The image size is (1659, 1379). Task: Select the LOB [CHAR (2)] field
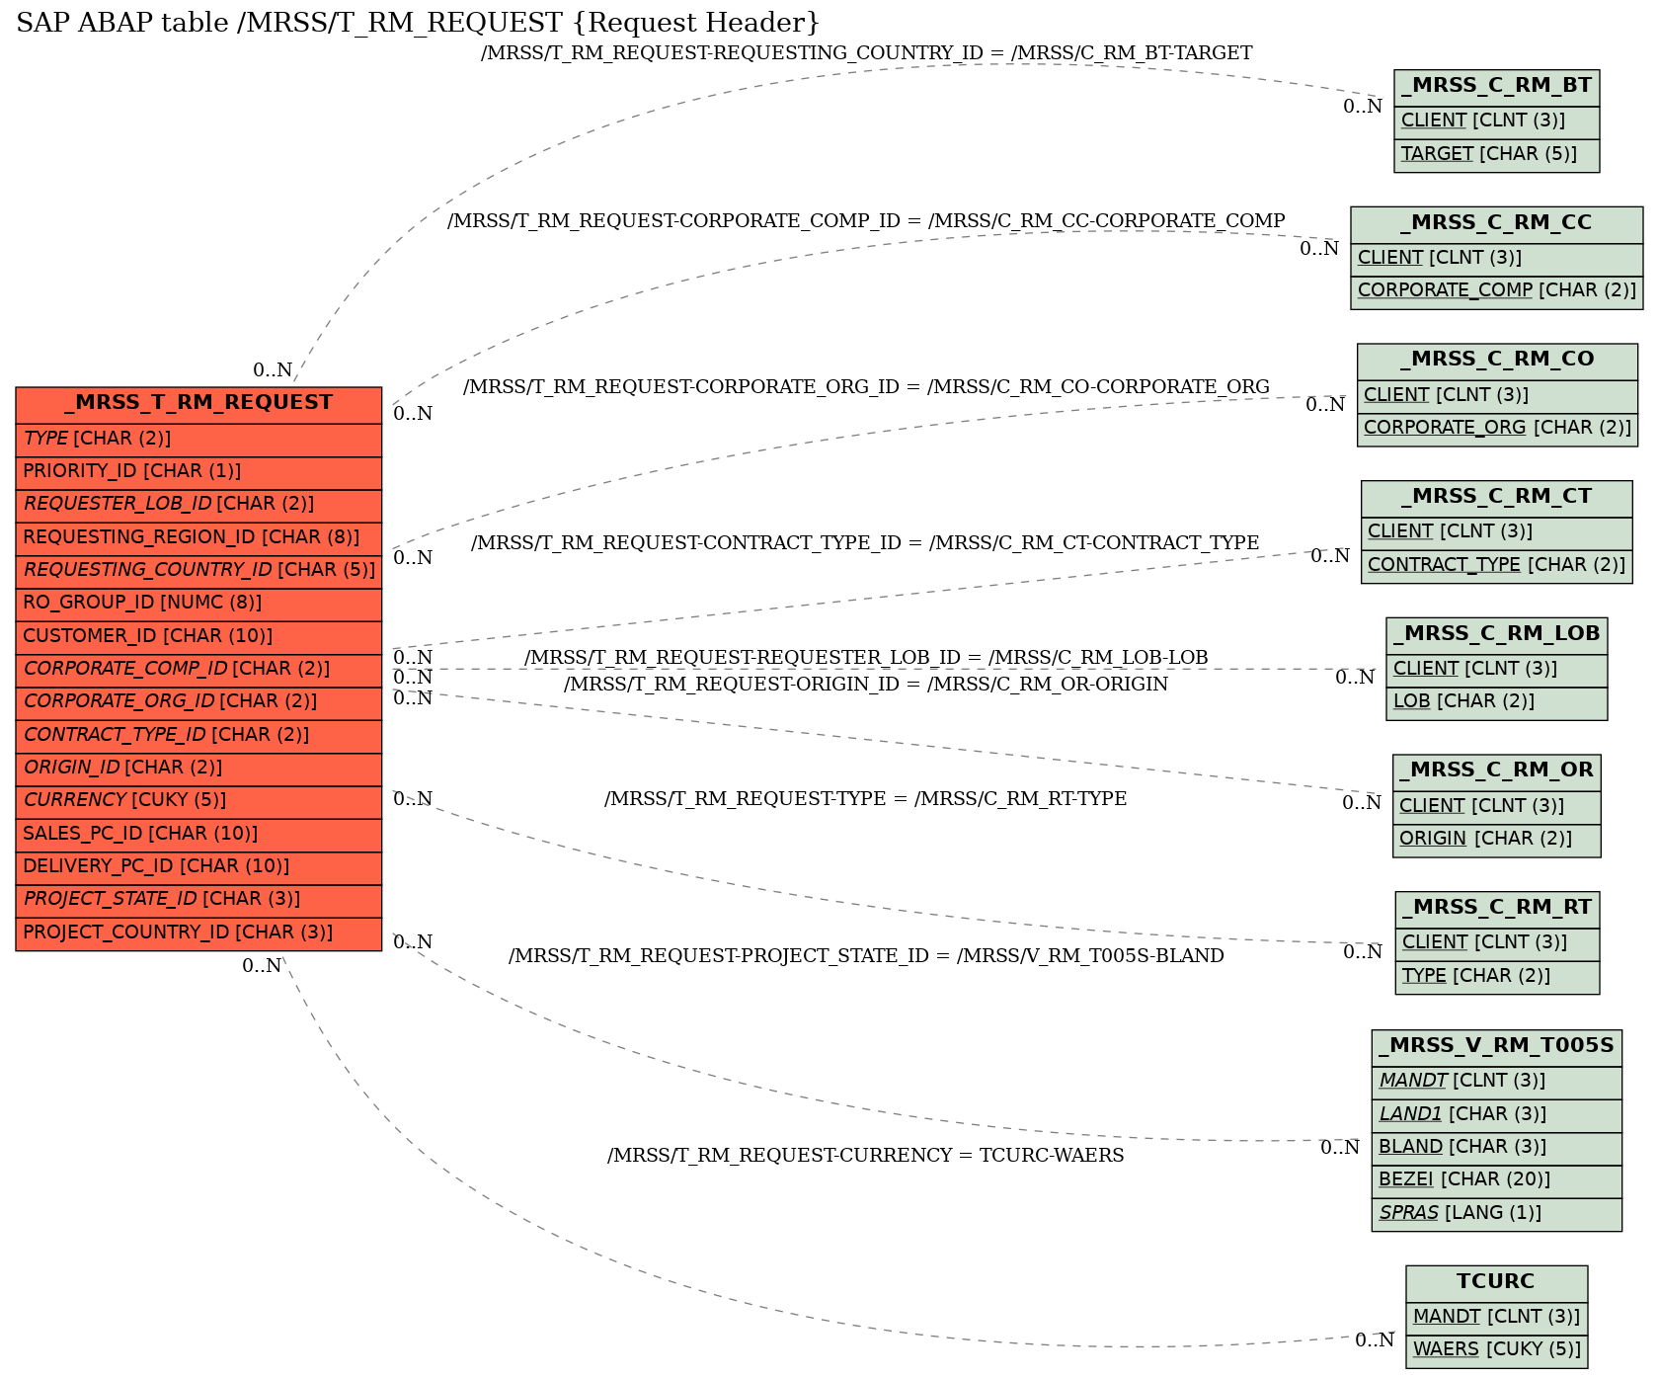coord(1496,702)
